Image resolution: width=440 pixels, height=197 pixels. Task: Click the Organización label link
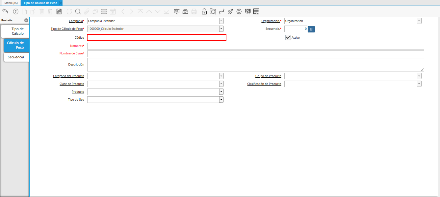[x=271, y=21]
